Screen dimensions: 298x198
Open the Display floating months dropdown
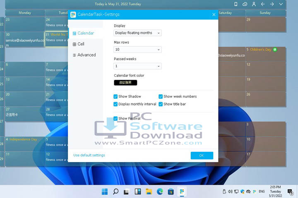[x=137, y=33]
